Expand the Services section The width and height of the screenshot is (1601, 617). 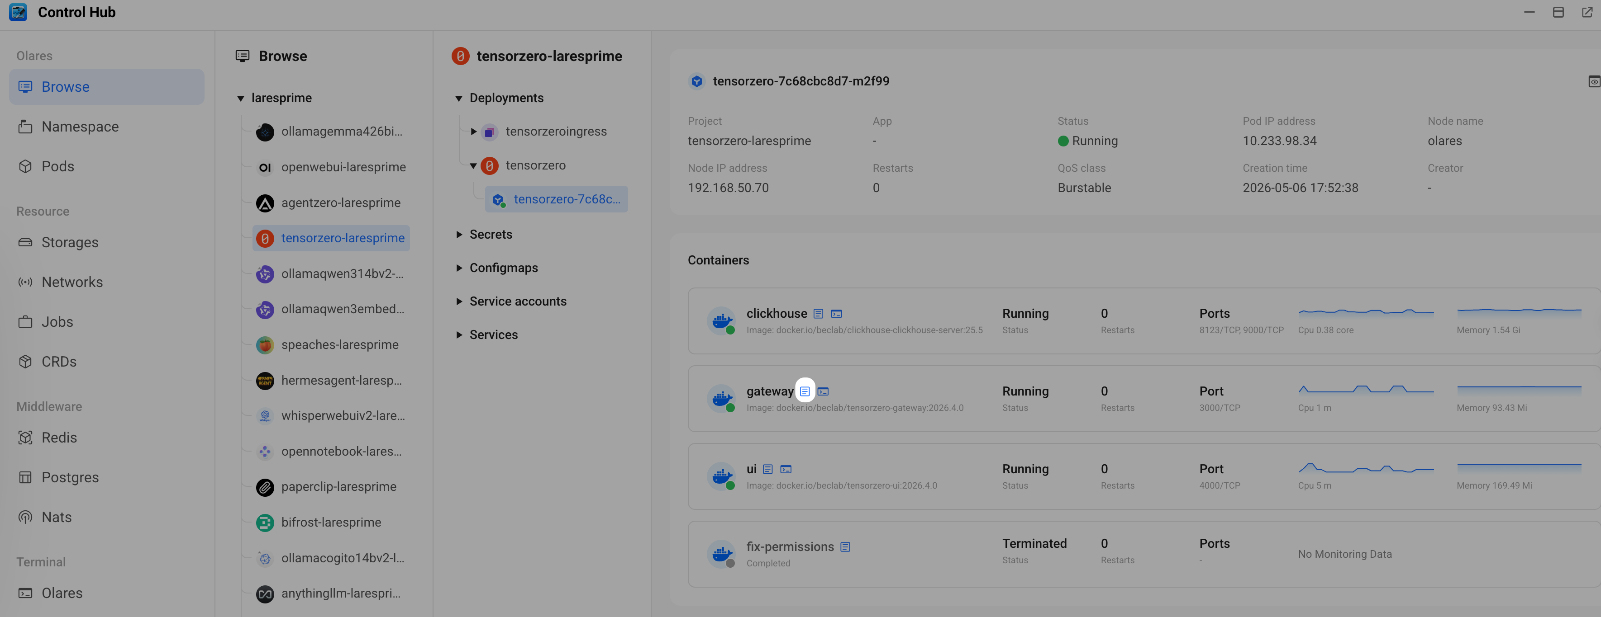(x=459, y=335)
